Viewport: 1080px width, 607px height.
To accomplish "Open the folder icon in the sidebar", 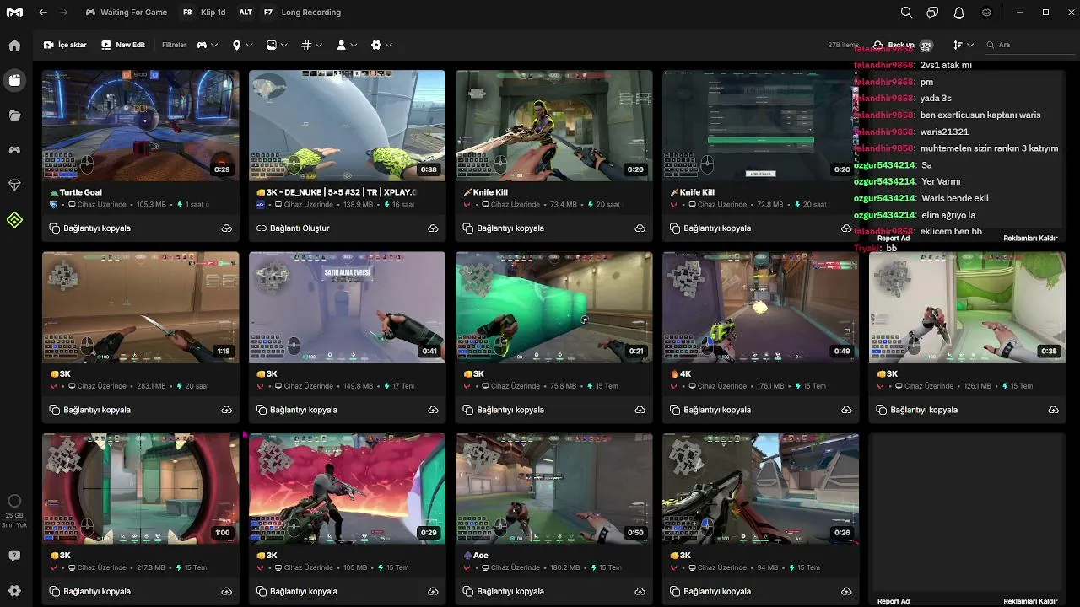I will coord(14,115).
